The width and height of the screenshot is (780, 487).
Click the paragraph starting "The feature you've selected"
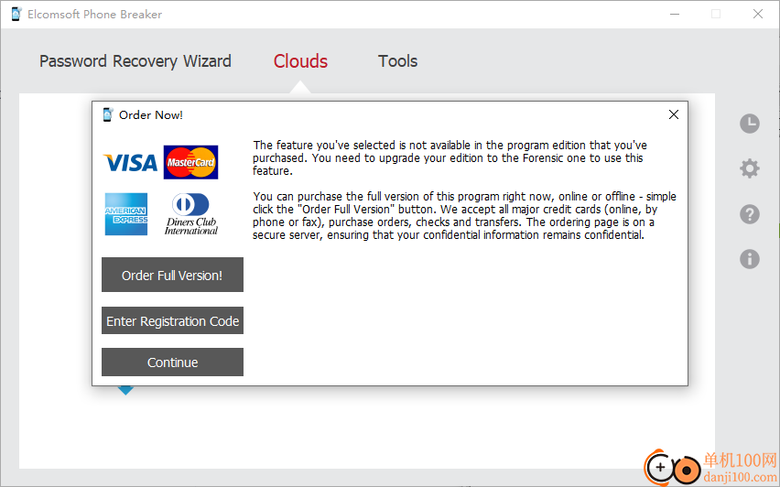[x=450, y=157]
